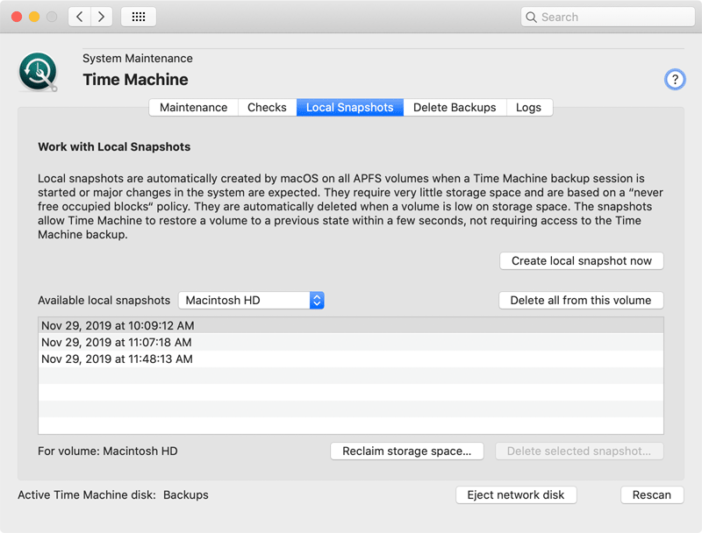
Task: Click the forward navigation arrow
Action: (x=102, y=17)
